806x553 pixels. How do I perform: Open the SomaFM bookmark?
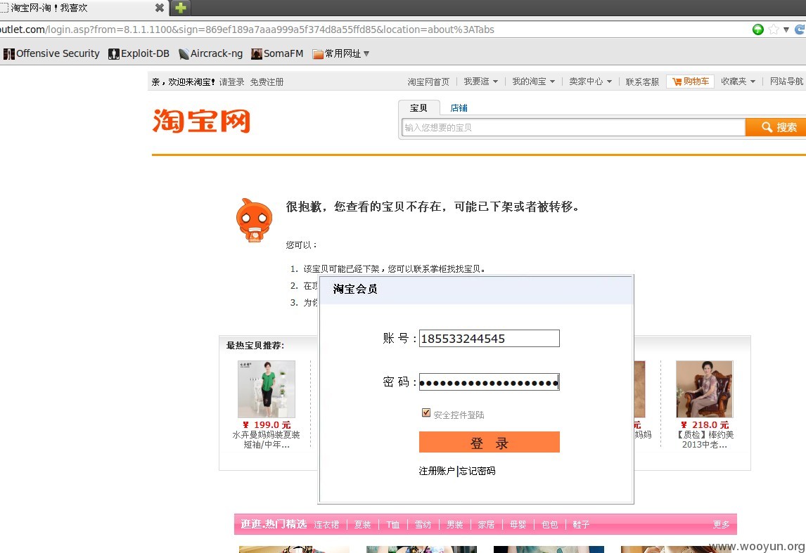coord(277,53)
